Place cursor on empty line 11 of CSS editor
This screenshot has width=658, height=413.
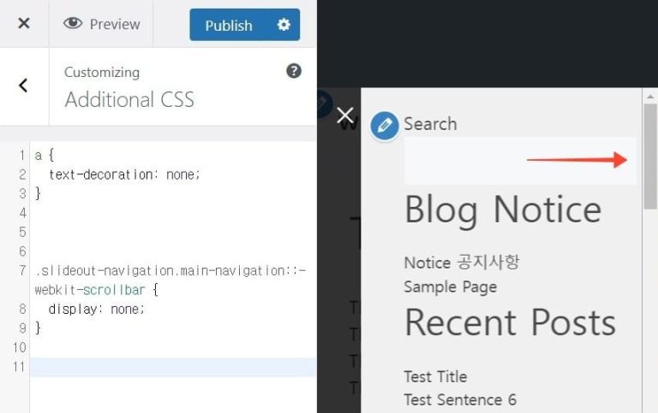pos(171,367)
